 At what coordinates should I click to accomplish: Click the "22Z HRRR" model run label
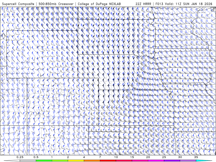(143, 4)
